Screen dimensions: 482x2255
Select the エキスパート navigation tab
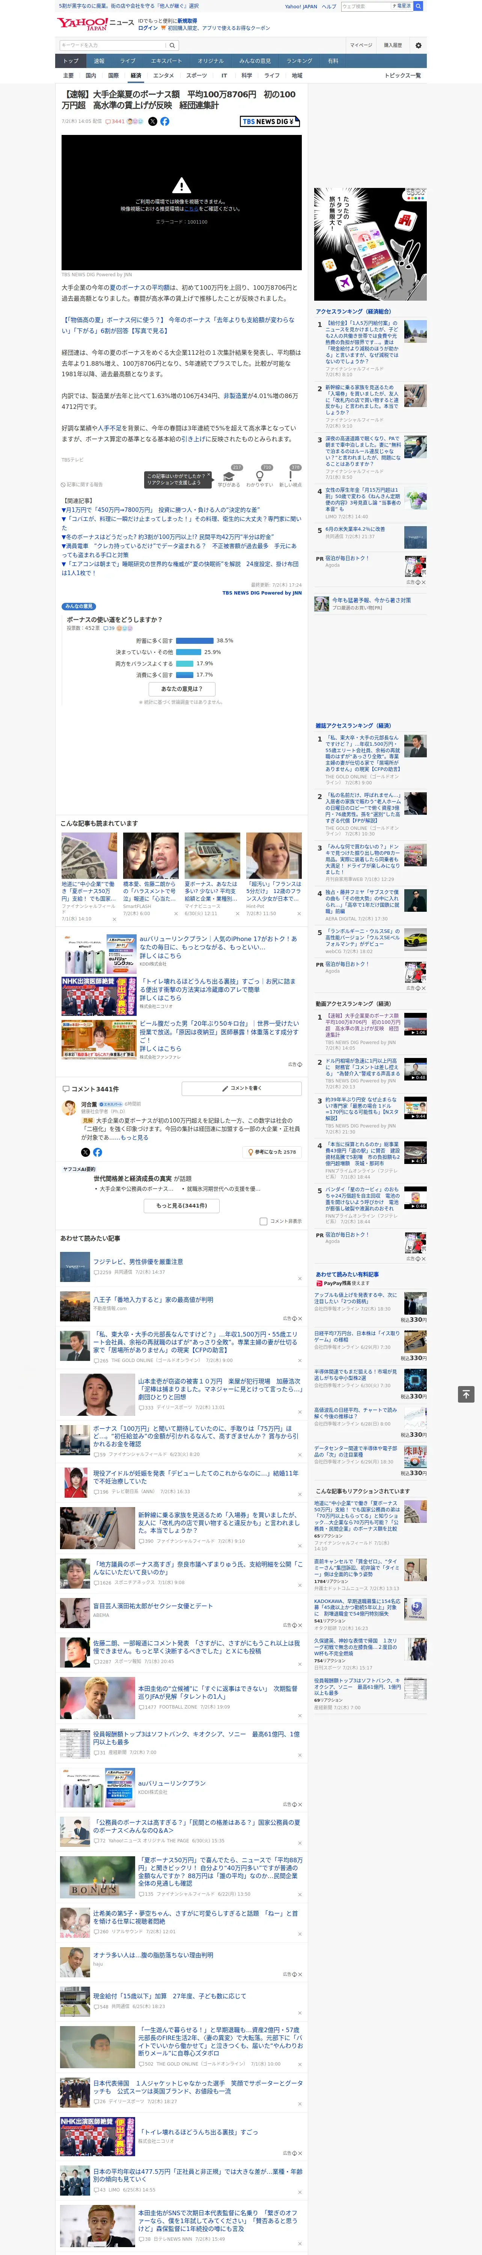(x=166, y=61)
